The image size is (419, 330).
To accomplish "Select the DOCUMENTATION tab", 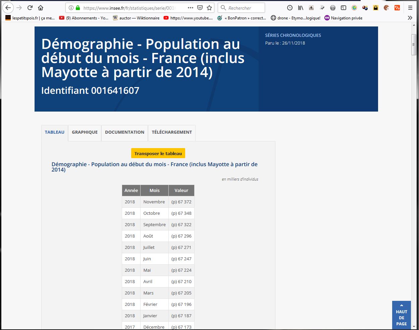I will [x=124, y=132].
